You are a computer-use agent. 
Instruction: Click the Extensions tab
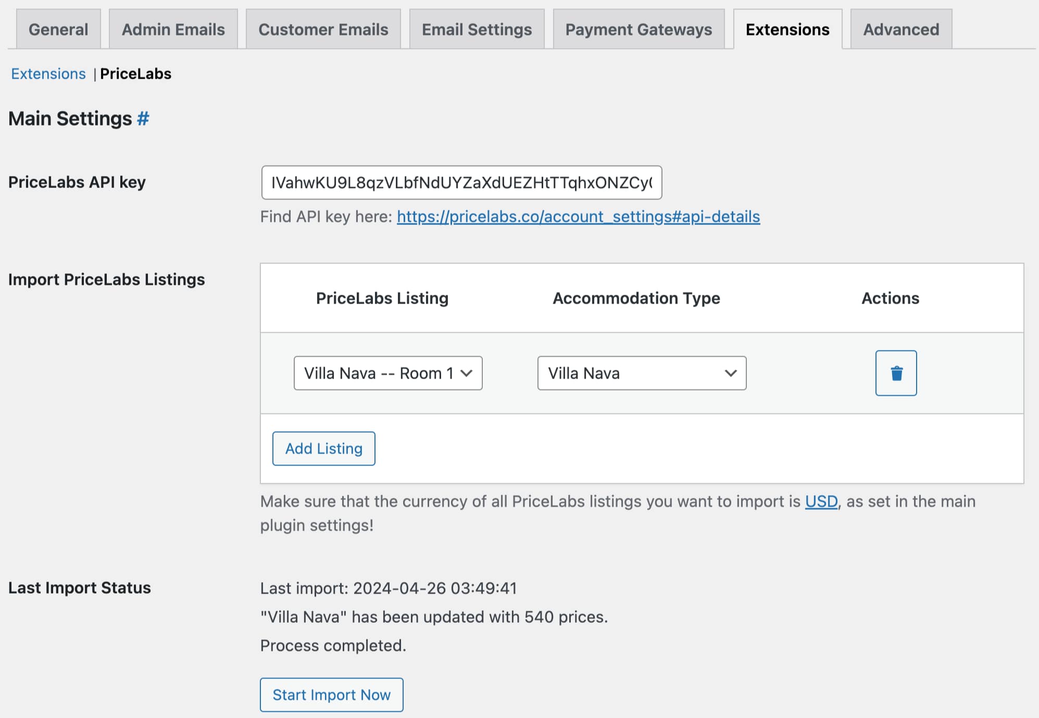point(787,29)
